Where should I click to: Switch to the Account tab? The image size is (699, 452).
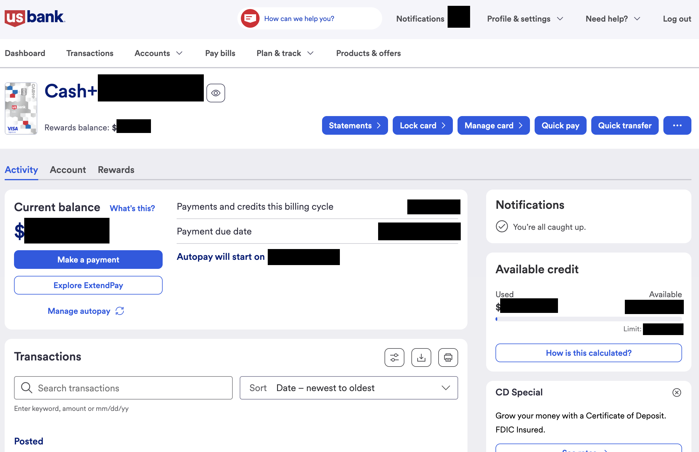click(x=68, y=169)
